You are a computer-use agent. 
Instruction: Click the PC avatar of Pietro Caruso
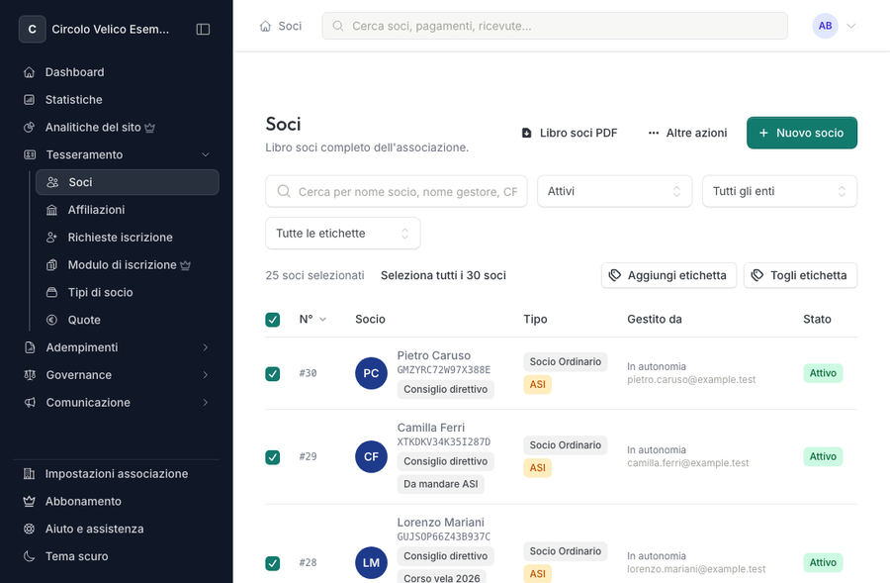click(371, 373)
